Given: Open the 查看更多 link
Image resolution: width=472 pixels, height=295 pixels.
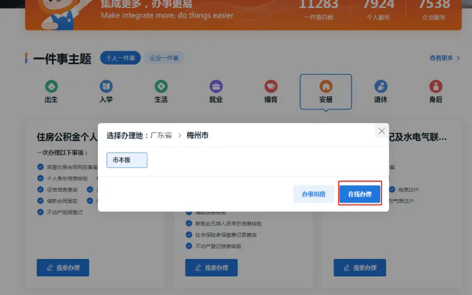Looking at the screenshot, I should (441, 58).
